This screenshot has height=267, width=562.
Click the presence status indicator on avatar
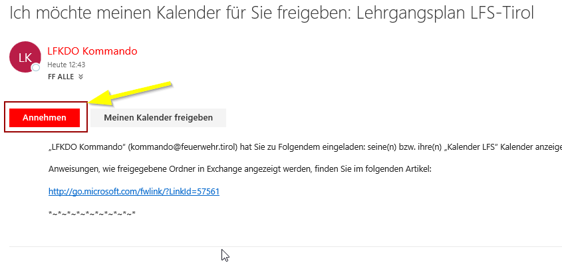pos(35,68)
